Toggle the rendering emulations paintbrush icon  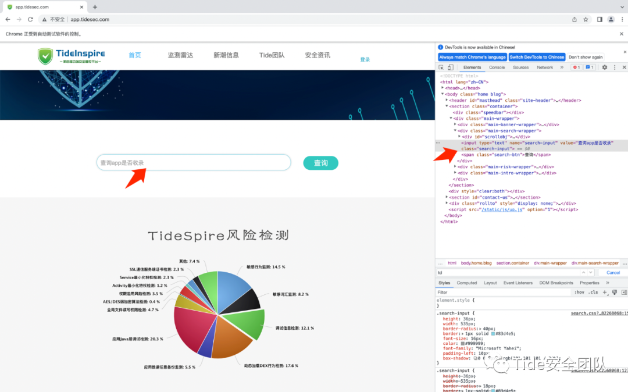[x=615, y=293]
